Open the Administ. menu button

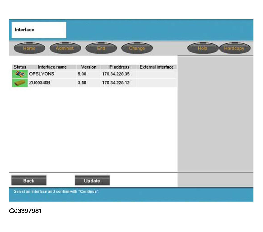[65, 48]
